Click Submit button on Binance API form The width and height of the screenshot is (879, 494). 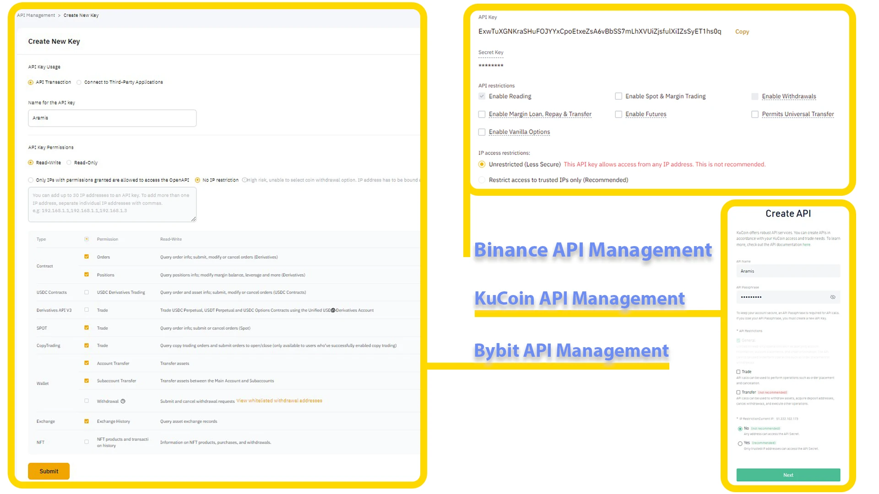[x=48, y=471]
